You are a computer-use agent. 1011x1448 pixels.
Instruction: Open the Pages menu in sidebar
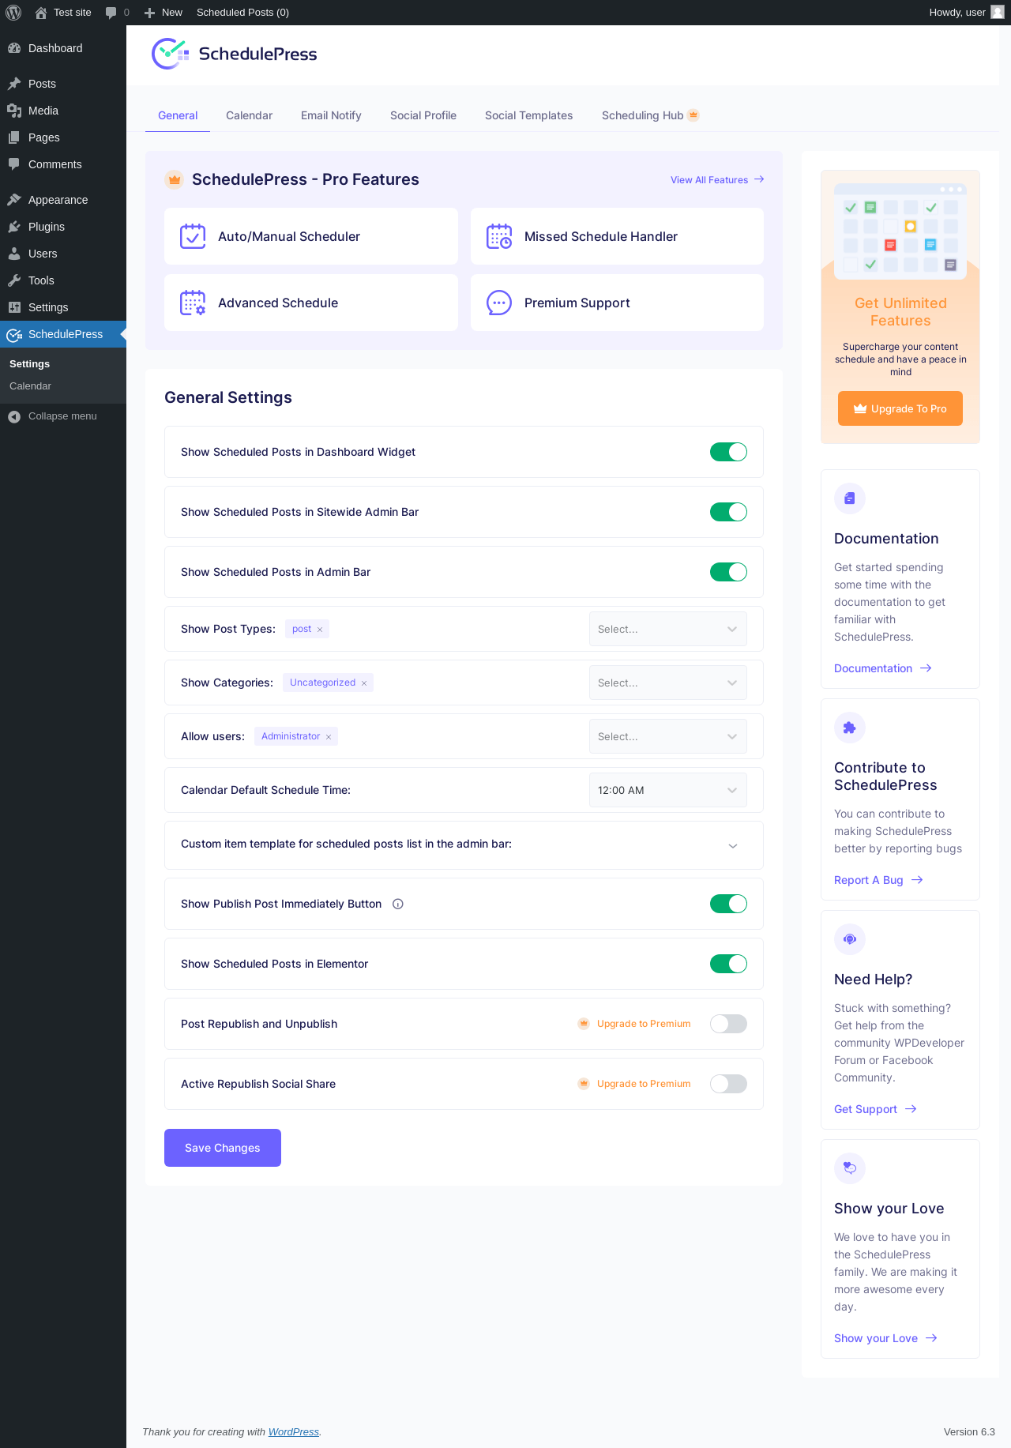[63, 137]
